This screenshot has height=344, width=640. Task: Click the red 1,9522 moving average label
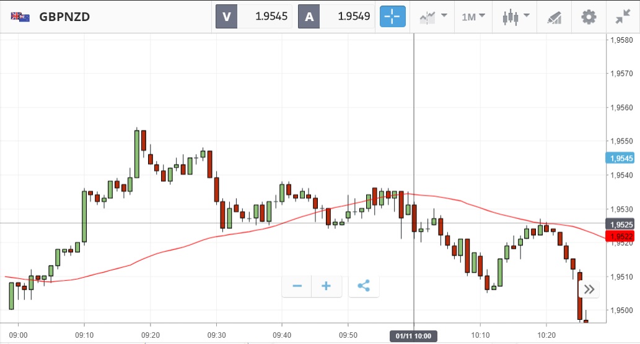[x=621, y=236]
